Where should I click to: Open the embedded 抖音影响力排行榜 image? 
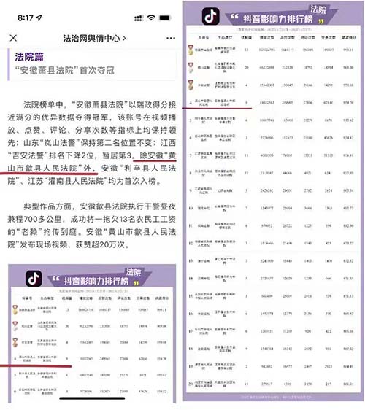click(92, 333)
